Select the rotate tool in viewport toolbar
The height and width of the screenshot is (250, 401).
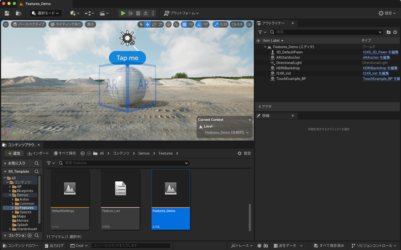[154, 24]
